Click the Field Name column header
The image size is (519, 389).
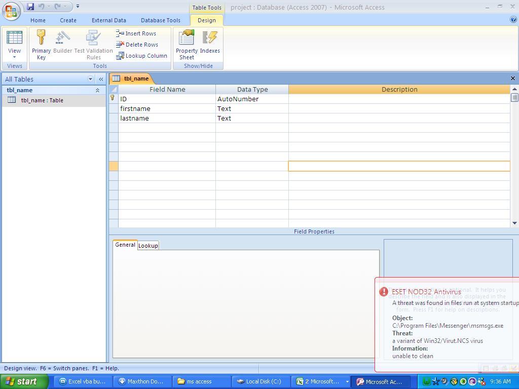(167, 89)
